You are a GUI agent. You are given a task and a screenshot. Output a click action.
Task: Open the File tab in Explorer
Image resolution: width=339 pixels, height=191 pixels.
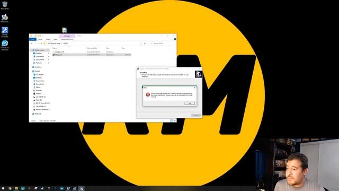[33, 39]
